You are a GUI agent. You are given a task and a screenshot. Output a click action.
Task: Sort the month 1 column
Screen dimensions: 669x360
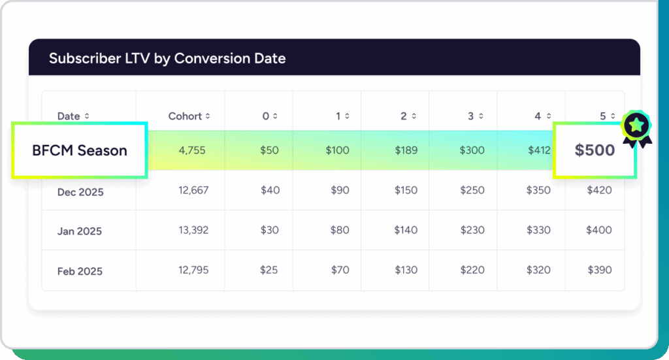pos(347,116)
